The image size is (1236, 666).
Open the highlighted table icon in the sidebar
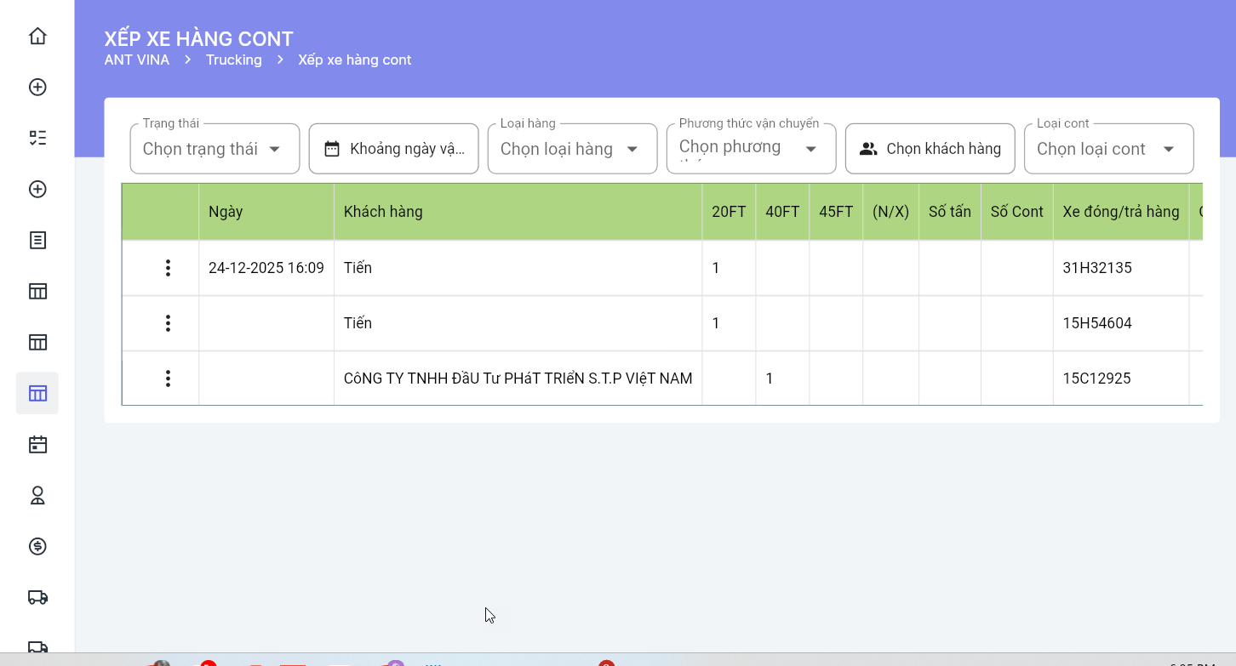37,393
